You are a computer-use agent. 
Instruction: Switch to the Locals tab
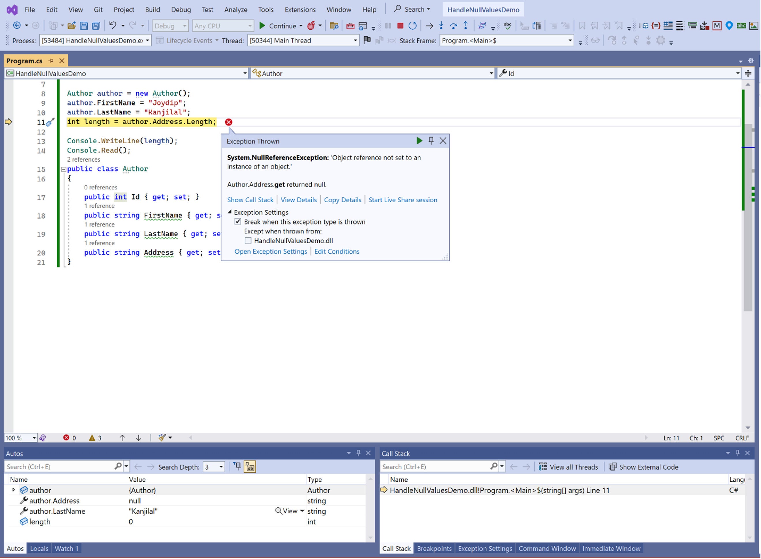pyautogui.click(x=39, y=548)
